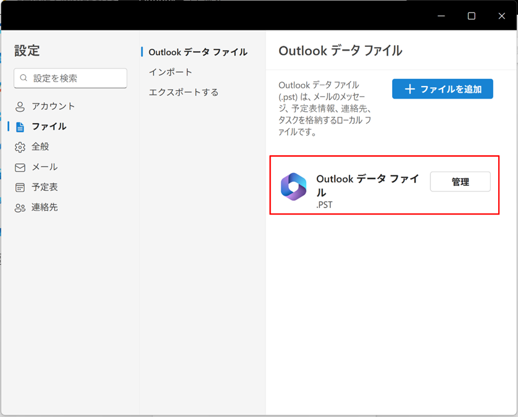Click the Outlook logo beside the .PST file
518x417 pixels.
click(293, 186)
